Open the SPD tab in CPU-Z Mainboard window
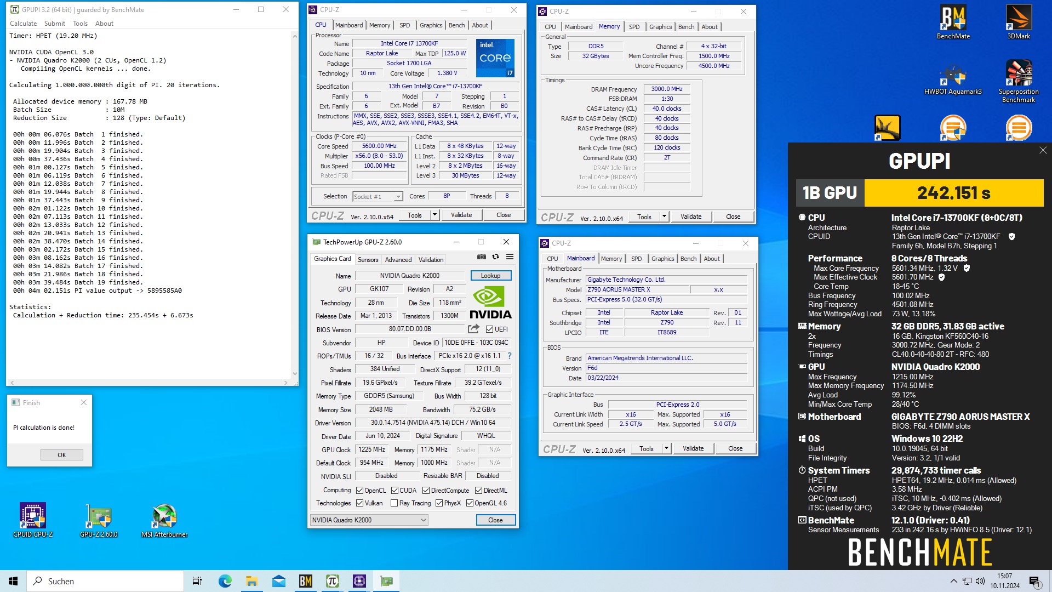Image resolution: width=1052 pixels, height=592 pixels. point(636,259)
